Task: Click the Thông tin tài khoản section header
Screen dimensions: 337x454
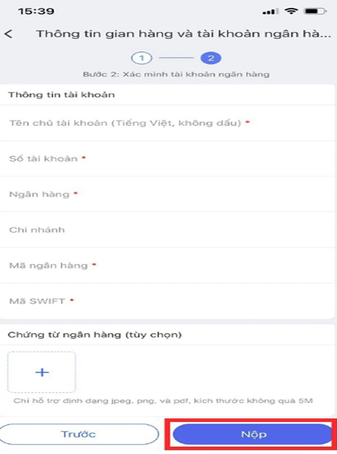Action: (x=61, y=95)
